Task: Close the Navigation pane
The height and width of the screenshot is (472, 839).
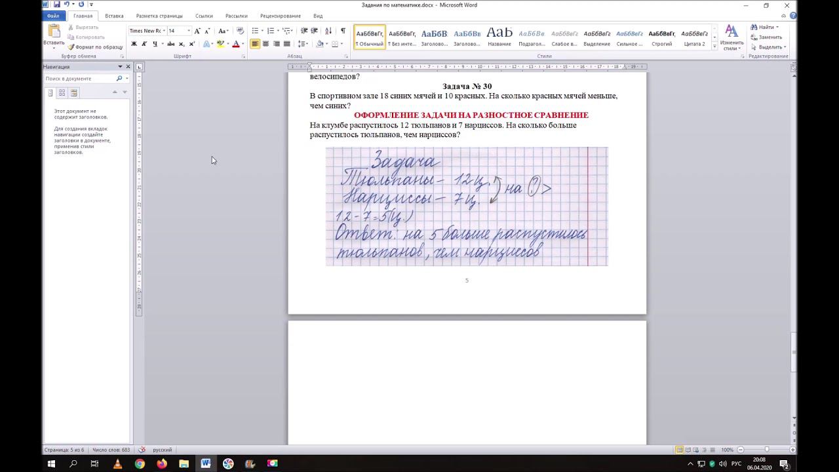Action: 128,67
